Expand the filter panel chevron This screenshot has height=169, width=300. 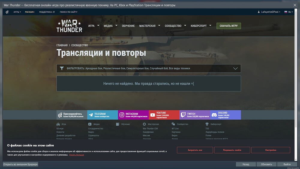pyautogui.click(x=235, y=69)
